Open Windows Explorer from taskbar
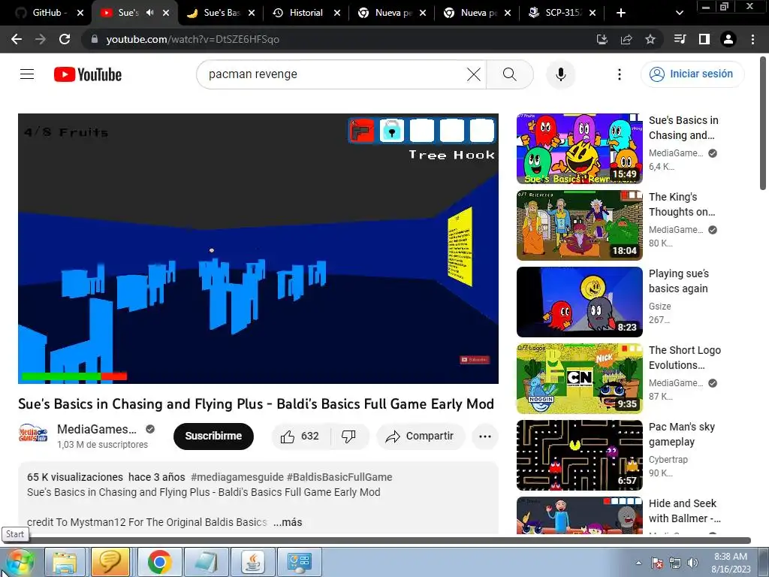 pyautogui.click(x=65, y=562)
